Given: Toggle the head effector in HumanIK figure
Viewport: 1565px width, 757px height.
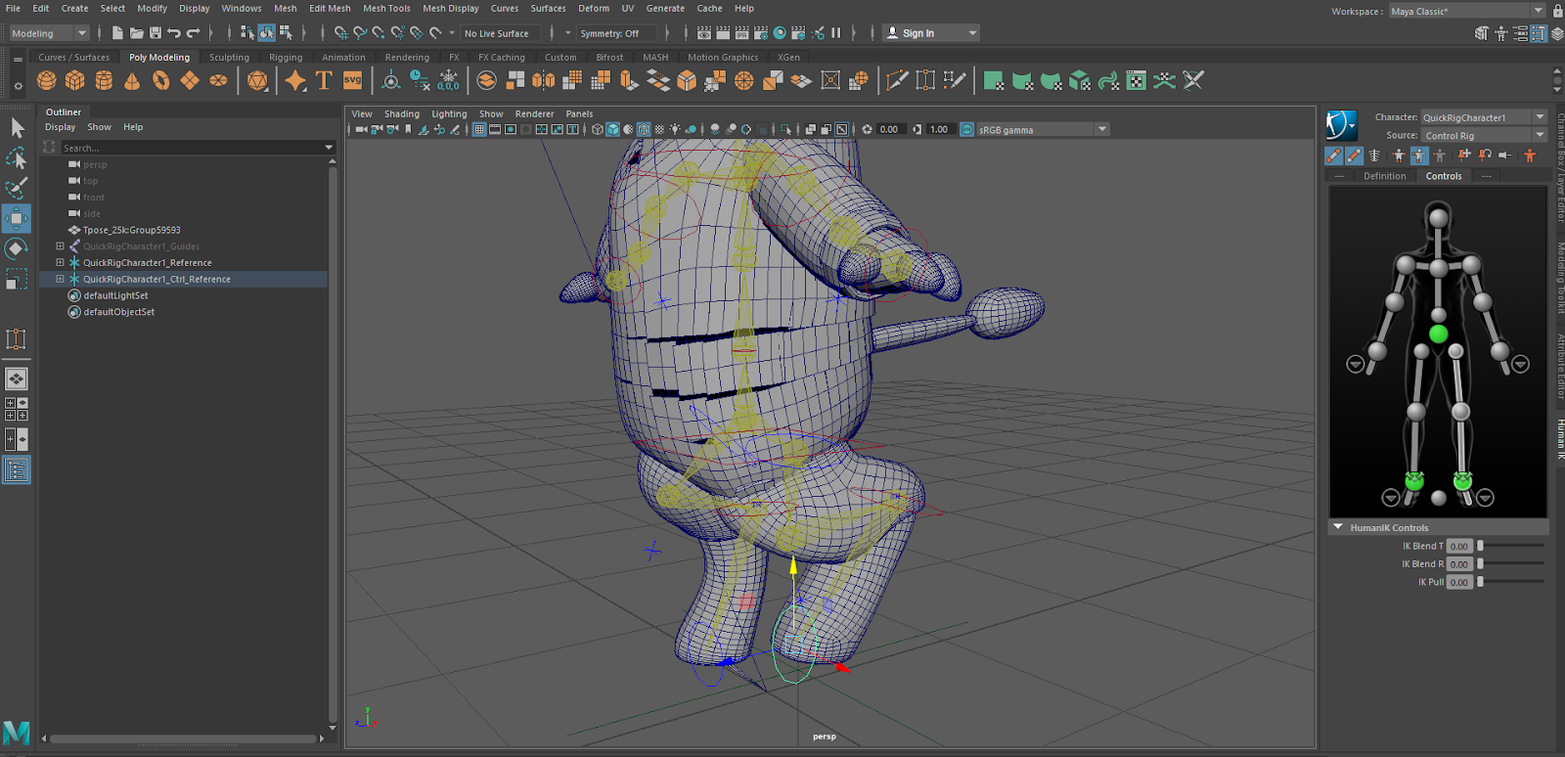Looking at the screenshot, I should tap(1438, 218).
